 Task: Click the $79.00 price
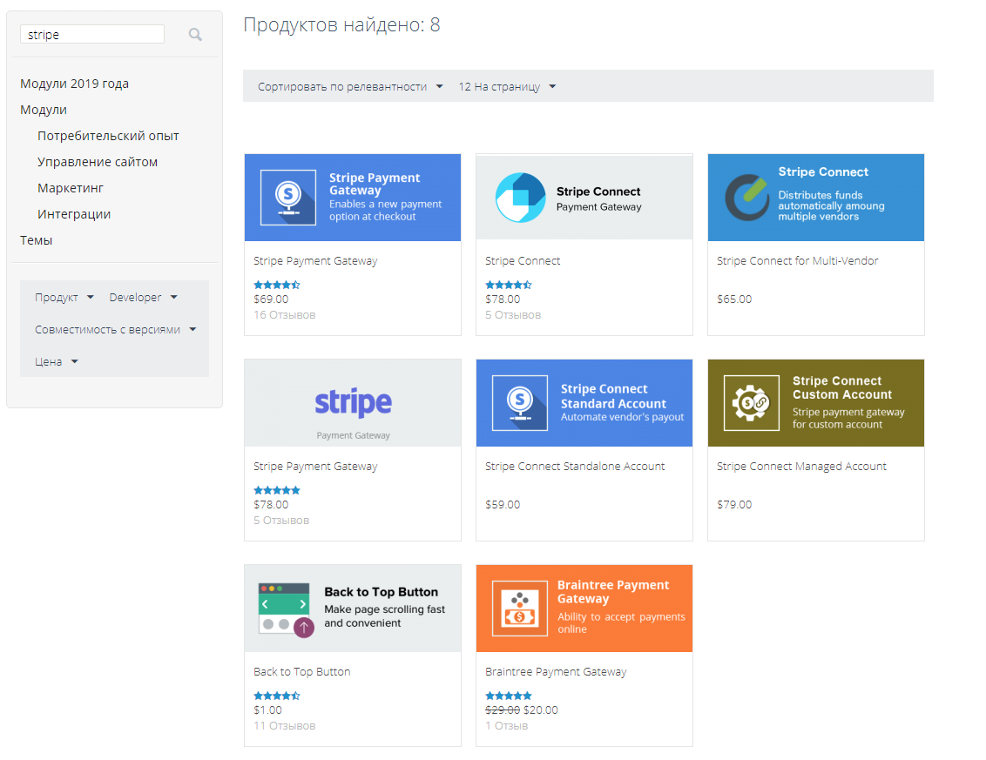[x=734, y=505]
